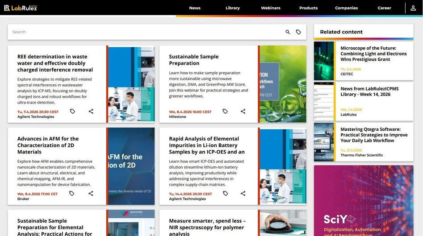
Task: Click the AFM blue hexagon card image
Action: click(x=131, y=166)
